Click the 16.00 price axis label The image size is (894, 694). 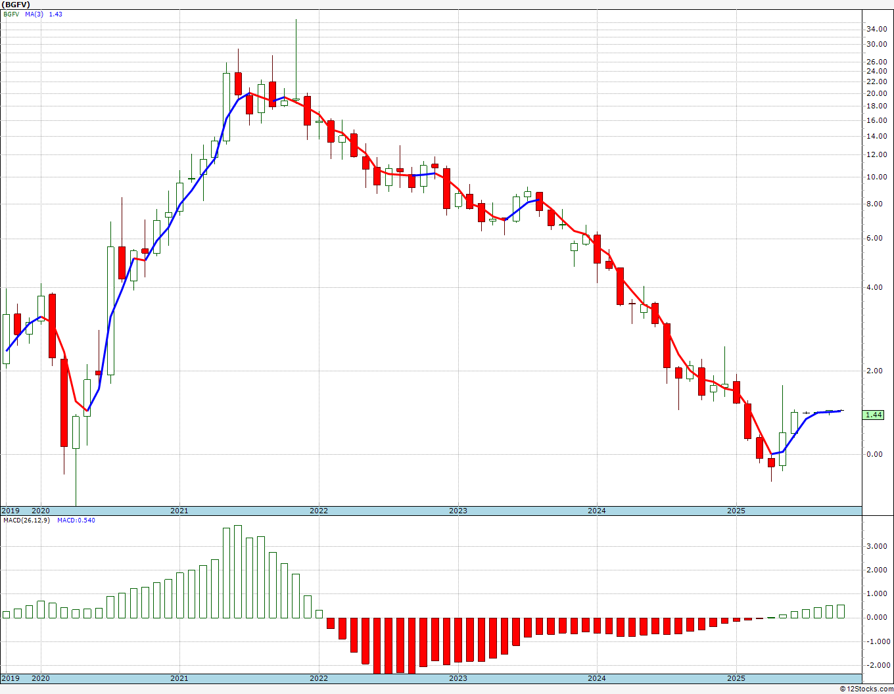tap(876, 120)
